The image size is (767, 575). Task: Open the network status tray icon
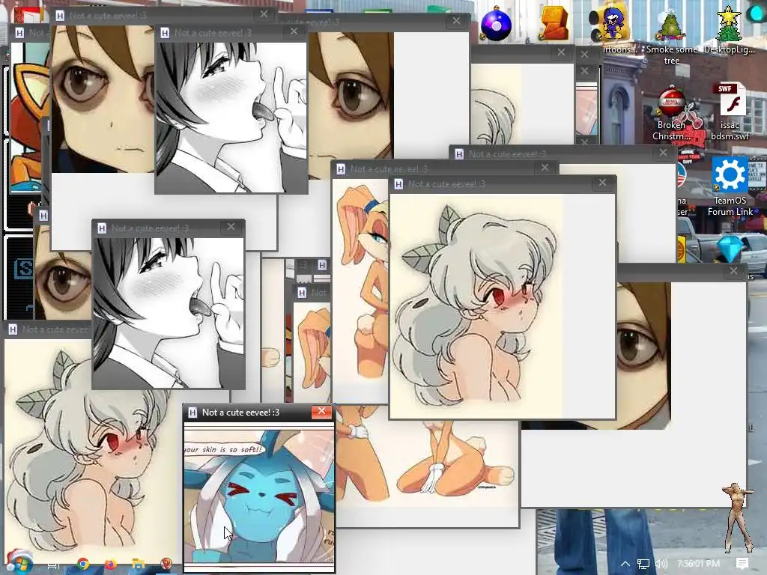pos(643,565)
